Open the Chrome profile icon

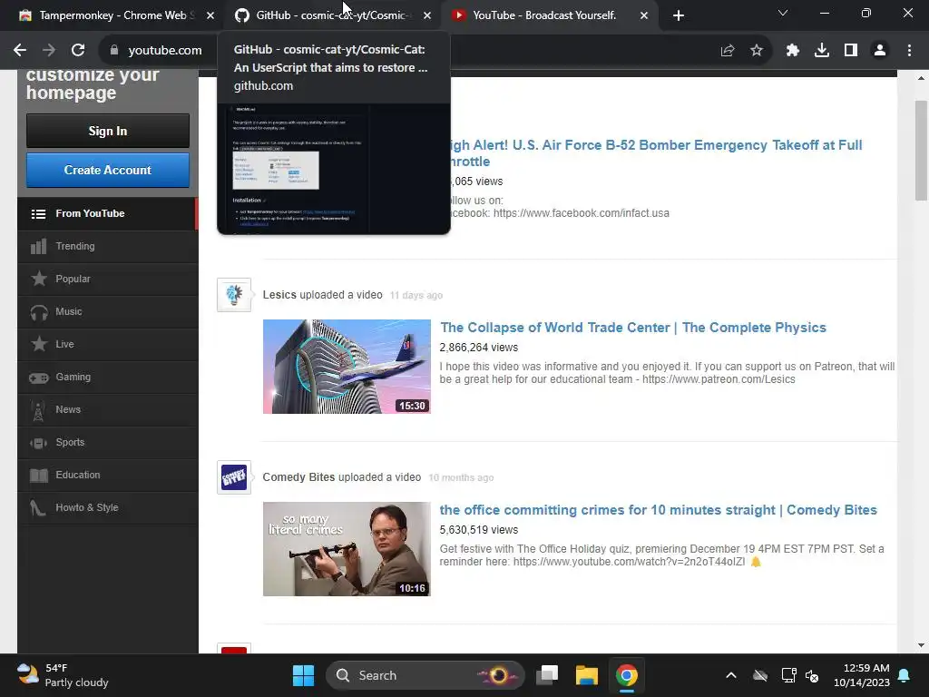[x=880, y=51]
